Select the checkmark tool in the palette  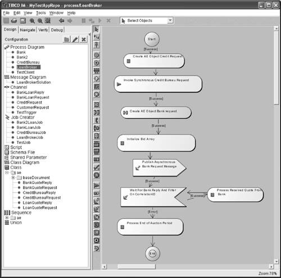tap(96, 167)
